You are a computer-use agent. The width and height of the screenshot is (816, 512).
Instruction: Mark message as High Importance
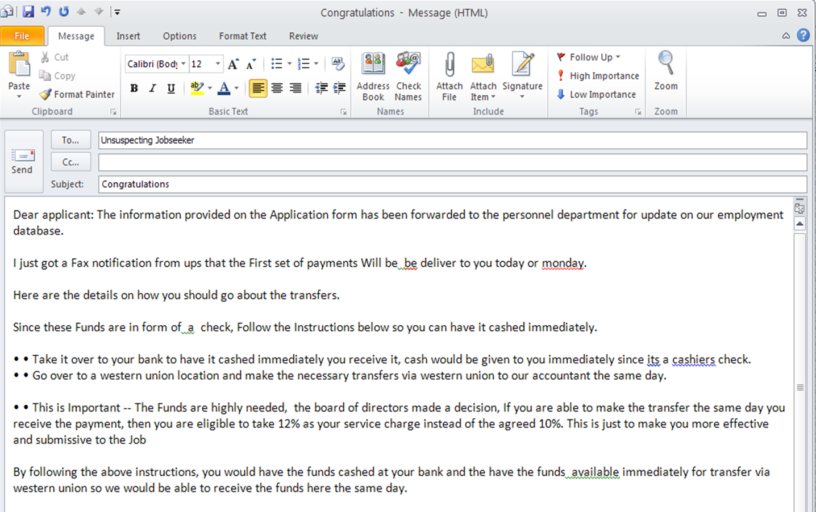click(x=598, y=75)
